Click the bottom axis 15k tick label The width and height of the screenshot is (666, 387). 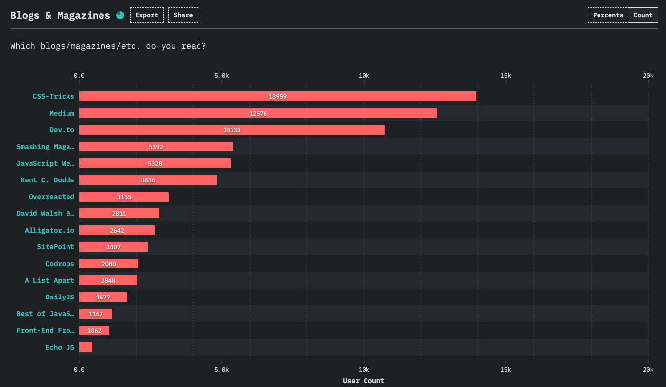pyautogui.click(x=506, y=370)
